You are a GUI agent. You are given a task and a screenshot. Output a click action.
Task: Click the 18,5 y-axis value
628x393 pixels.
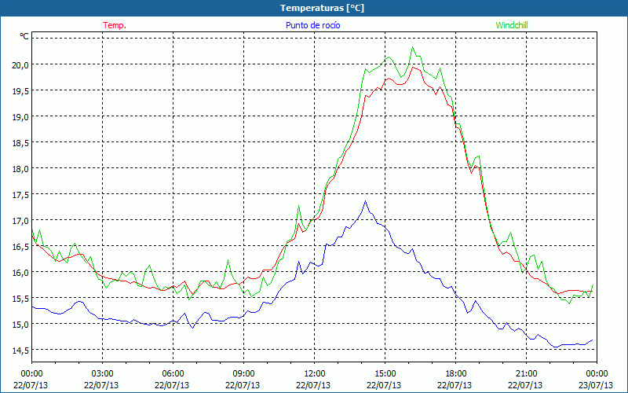[x=20, y=143]
